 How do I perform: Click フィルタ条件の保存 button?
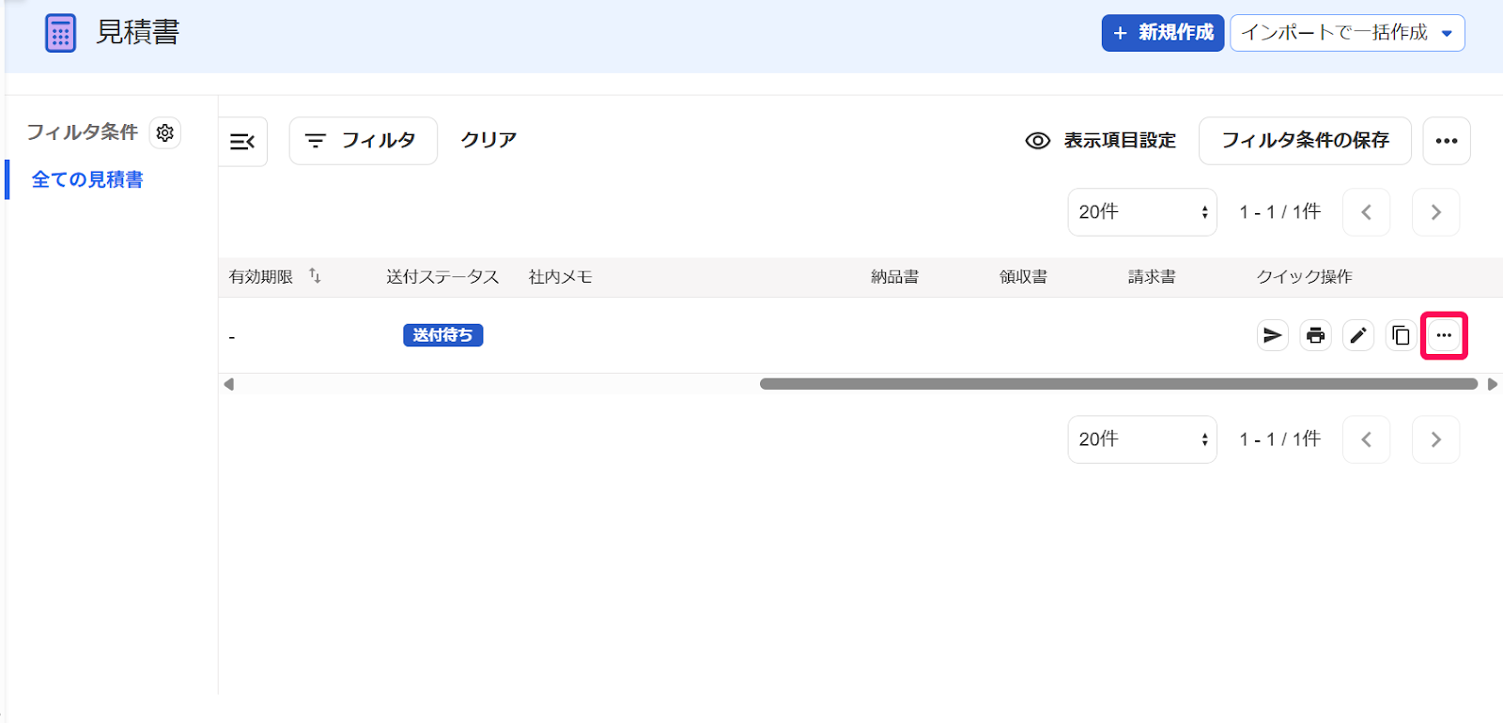point(1305,141)
